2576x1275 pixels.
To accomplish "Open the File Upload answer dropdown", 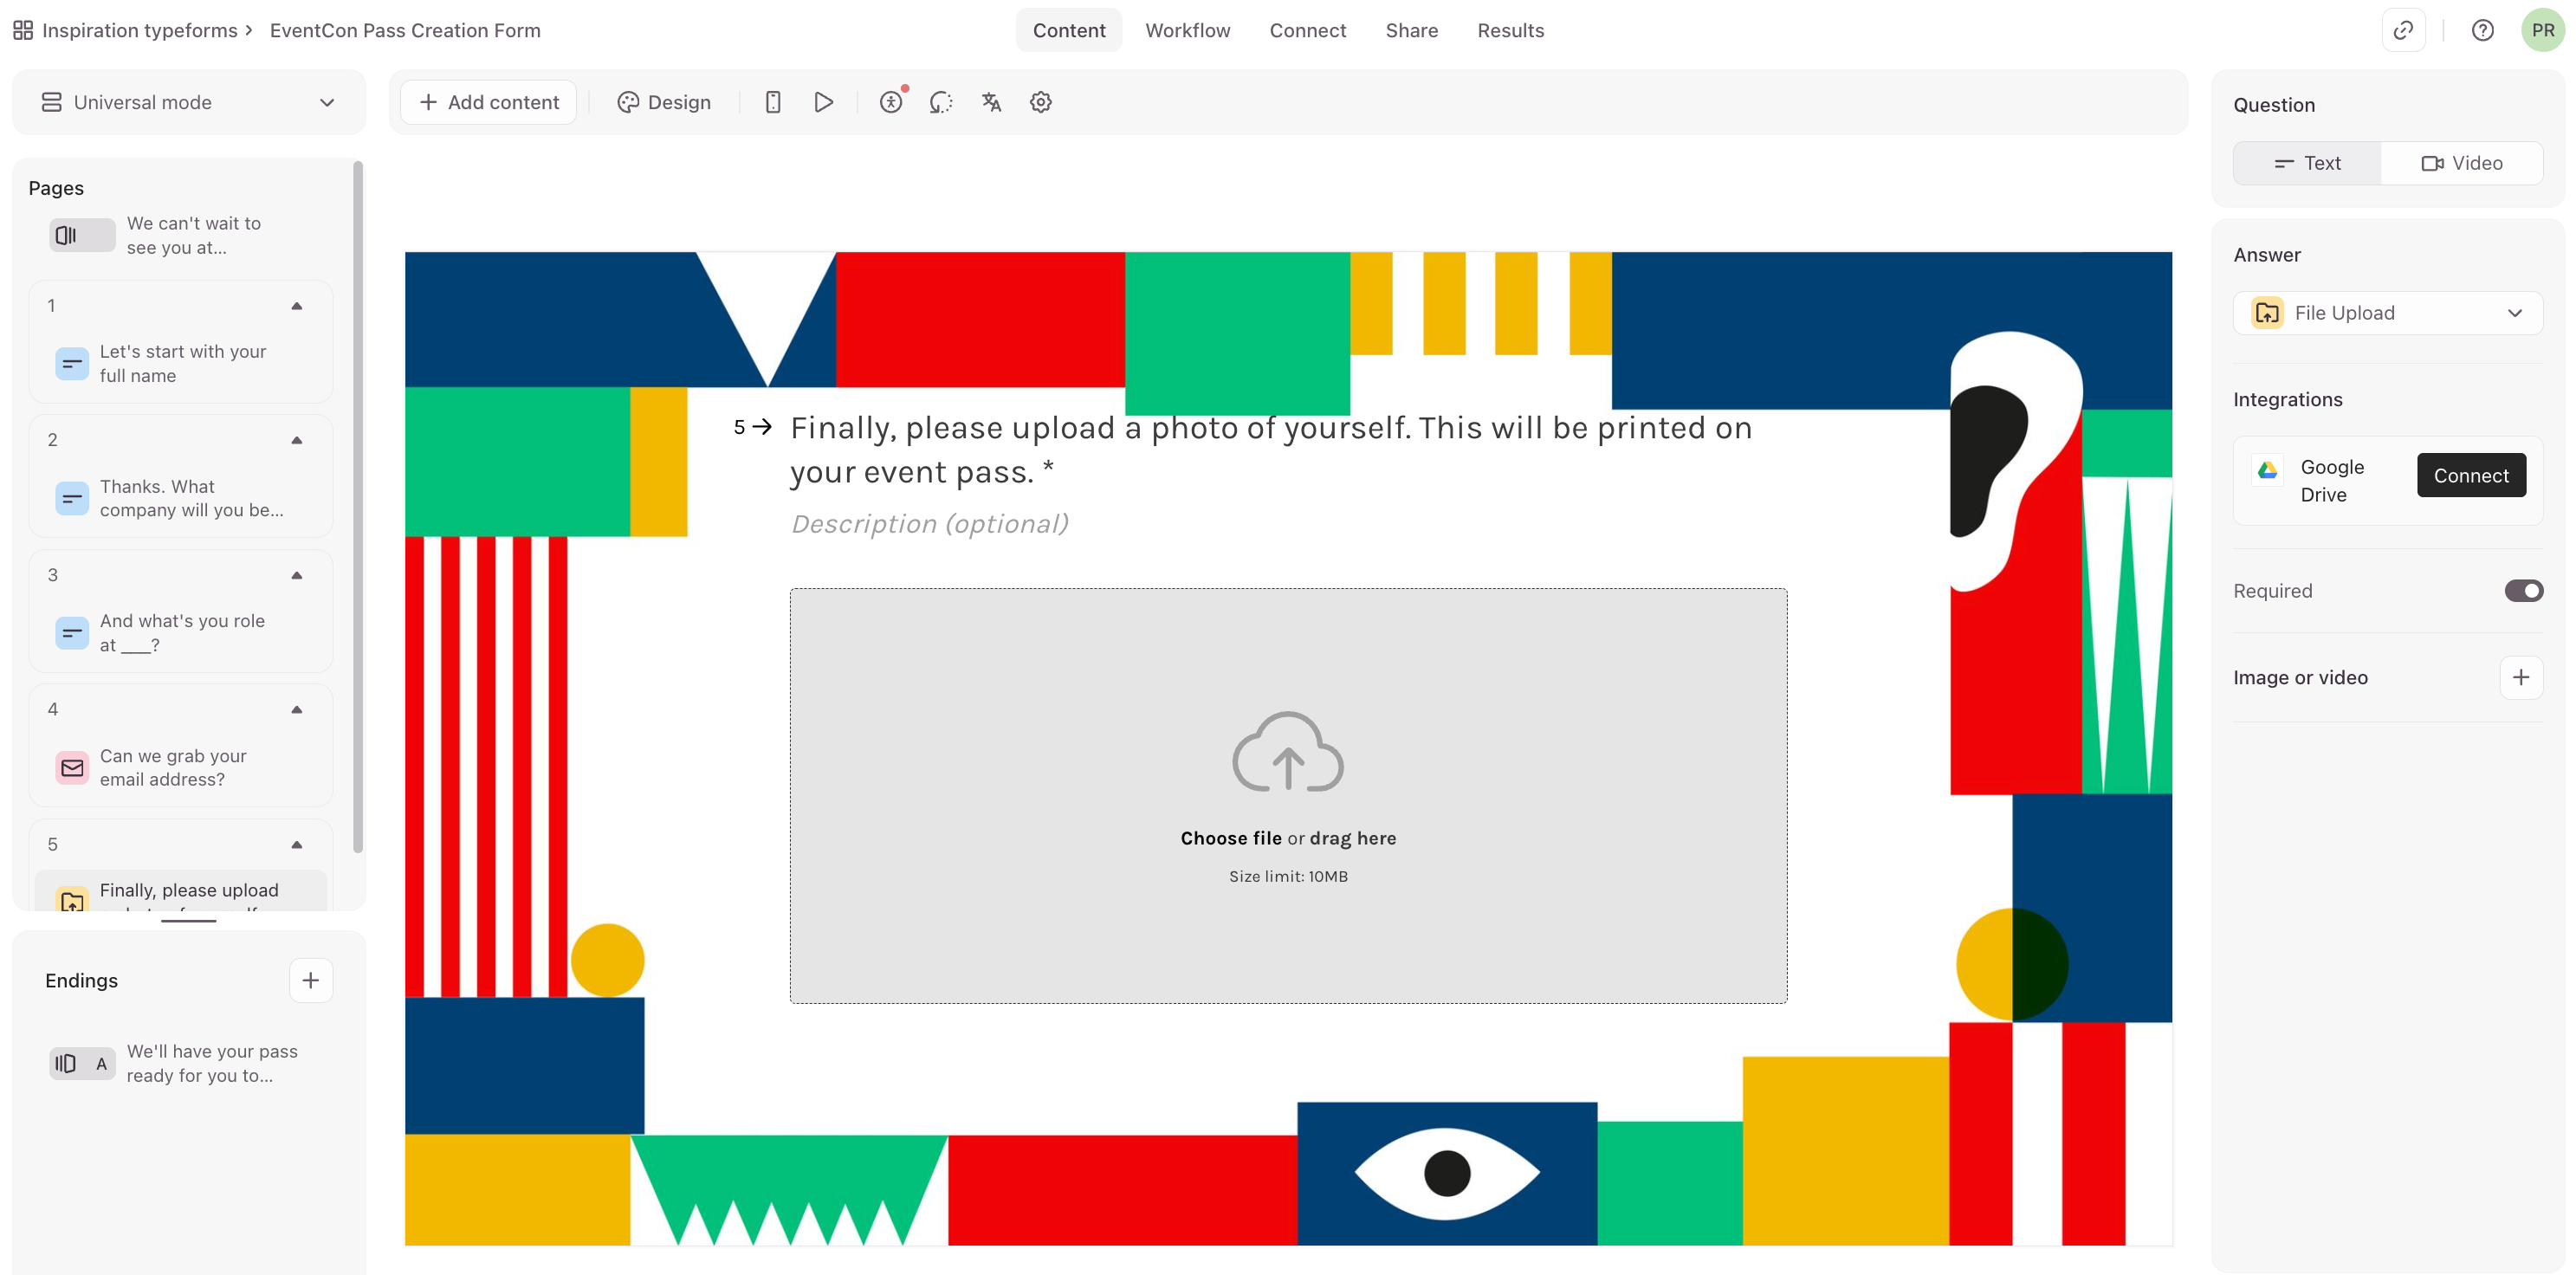I will click(x=2387, y=313).
